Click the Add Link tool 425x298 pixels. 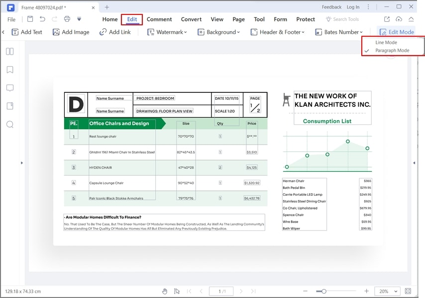[115, 32]
